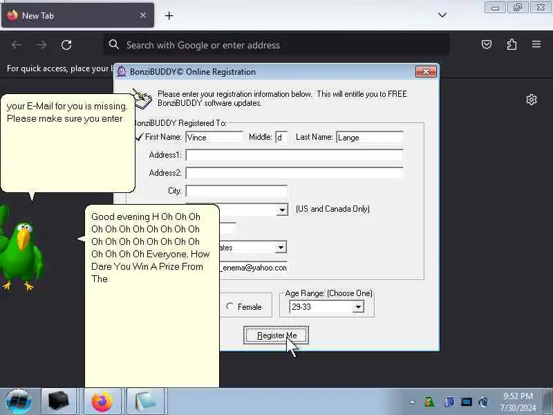The height and width of the screenshot is (415, 553).
Task: Click the rightmost round tray icon before the clock
Action: (x=483, y=402)
